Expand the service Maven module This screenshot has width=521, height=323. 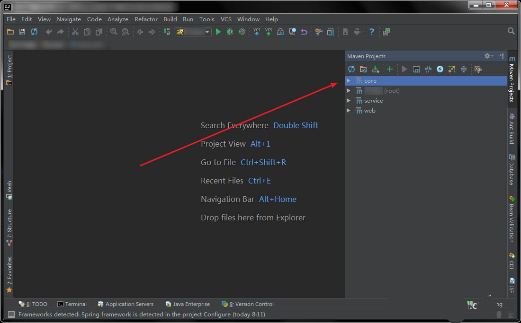coord(348,100)
